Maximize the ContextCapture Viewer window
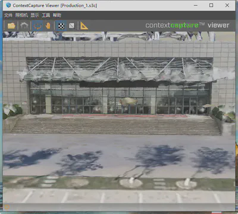Screen dimensions: 238x214 pyautogui.click(x=211, y=5)
